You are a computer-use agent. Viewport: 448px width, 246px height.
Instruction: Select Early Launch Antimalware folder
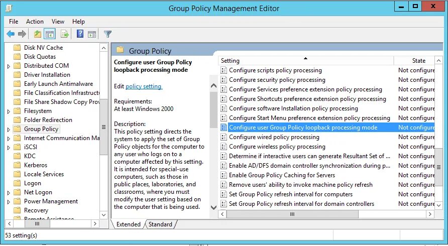[x=59, y=84]
